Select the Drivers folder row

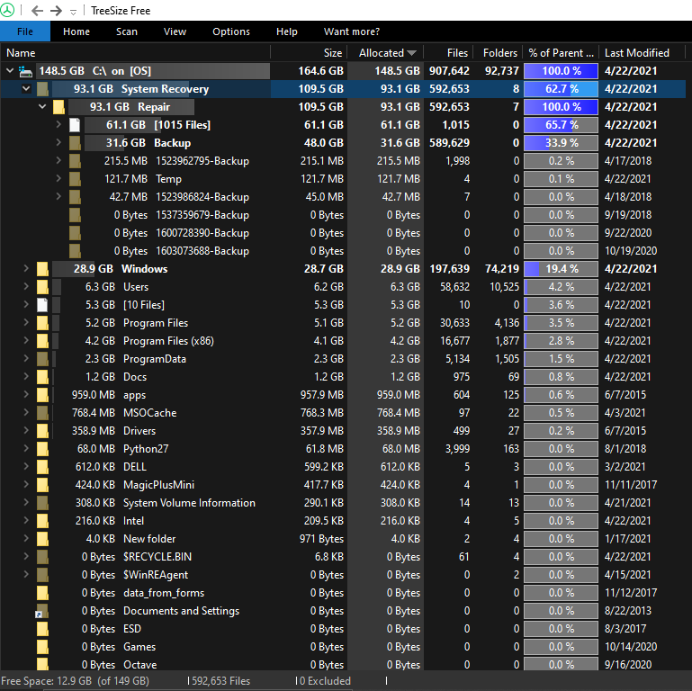pos(343,431)
